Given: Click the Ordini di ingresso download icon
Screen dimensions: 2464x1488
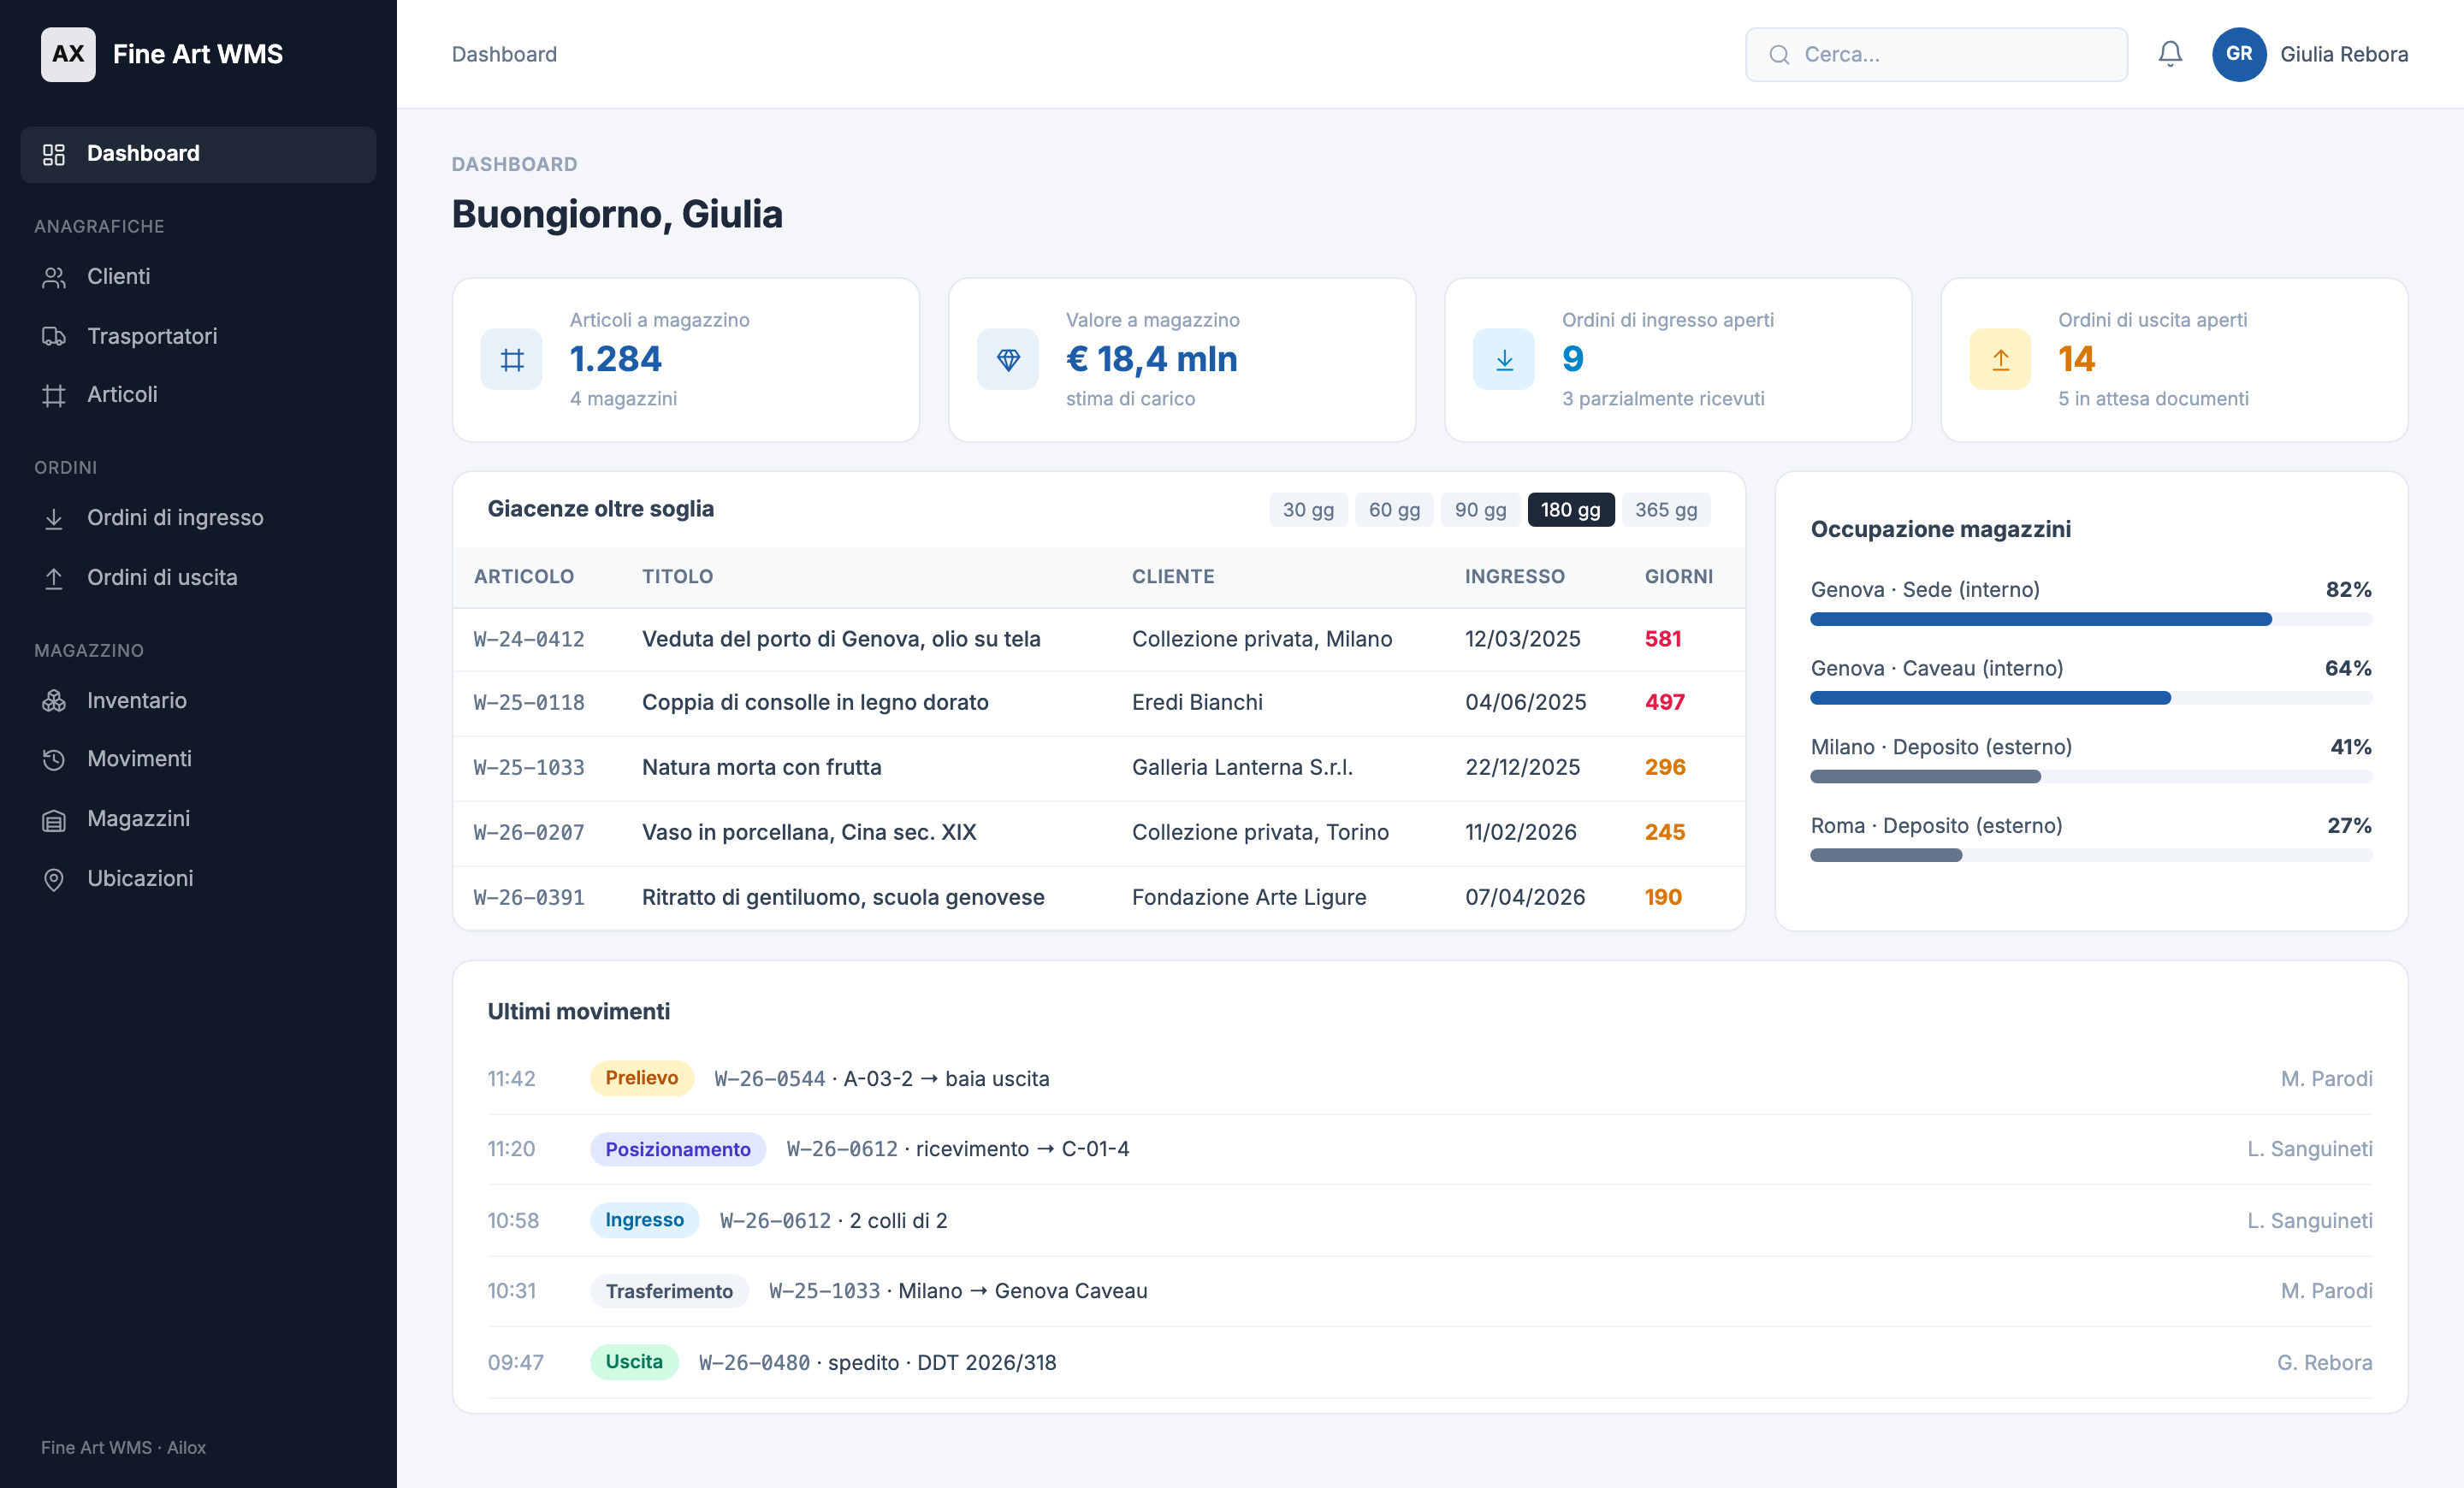Looking at the screenshot, I should pos(54,517).
